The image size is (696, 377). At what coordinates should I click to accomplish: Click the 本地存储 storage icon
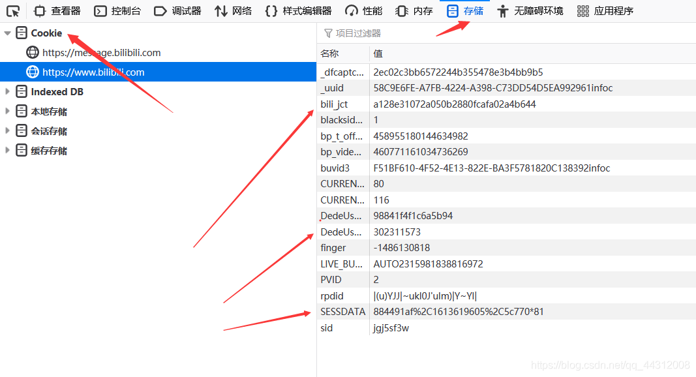point(22,111)
